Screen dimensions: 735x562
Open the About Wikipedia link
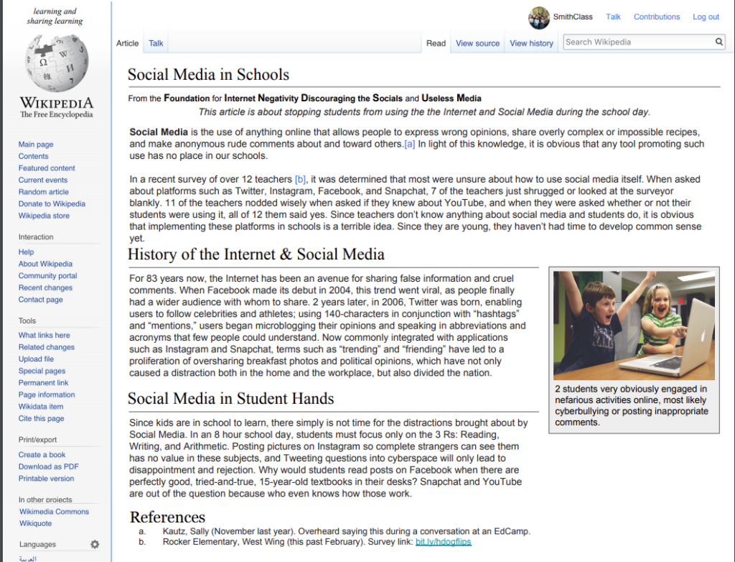pos(45,264)
